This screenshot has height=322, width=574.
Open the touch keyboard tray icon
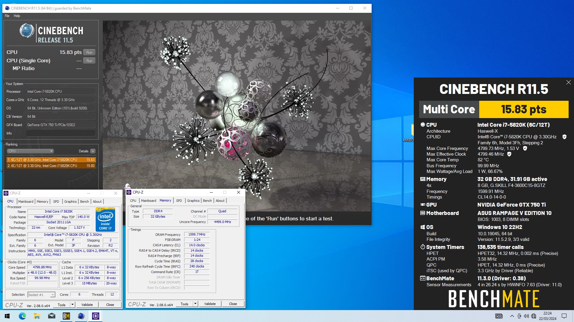(499, 316)
